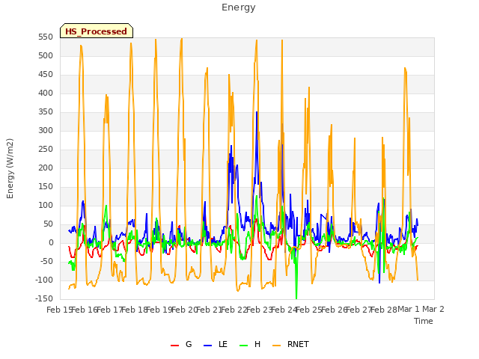Click the 0 y-axis tick label
Screen dimensions: 479x359
tap(51, 242)
